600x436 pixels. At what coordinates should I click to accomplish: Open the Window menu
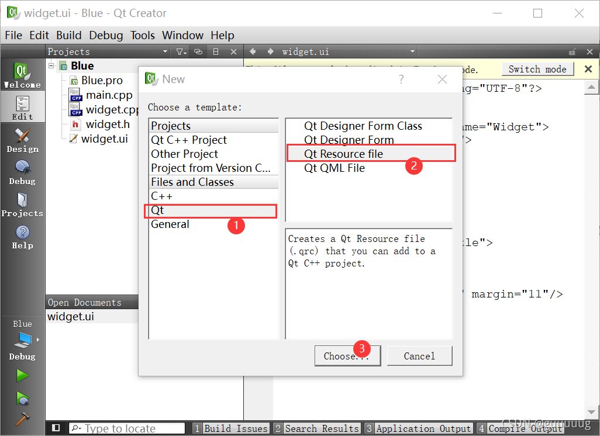point(182,35)
